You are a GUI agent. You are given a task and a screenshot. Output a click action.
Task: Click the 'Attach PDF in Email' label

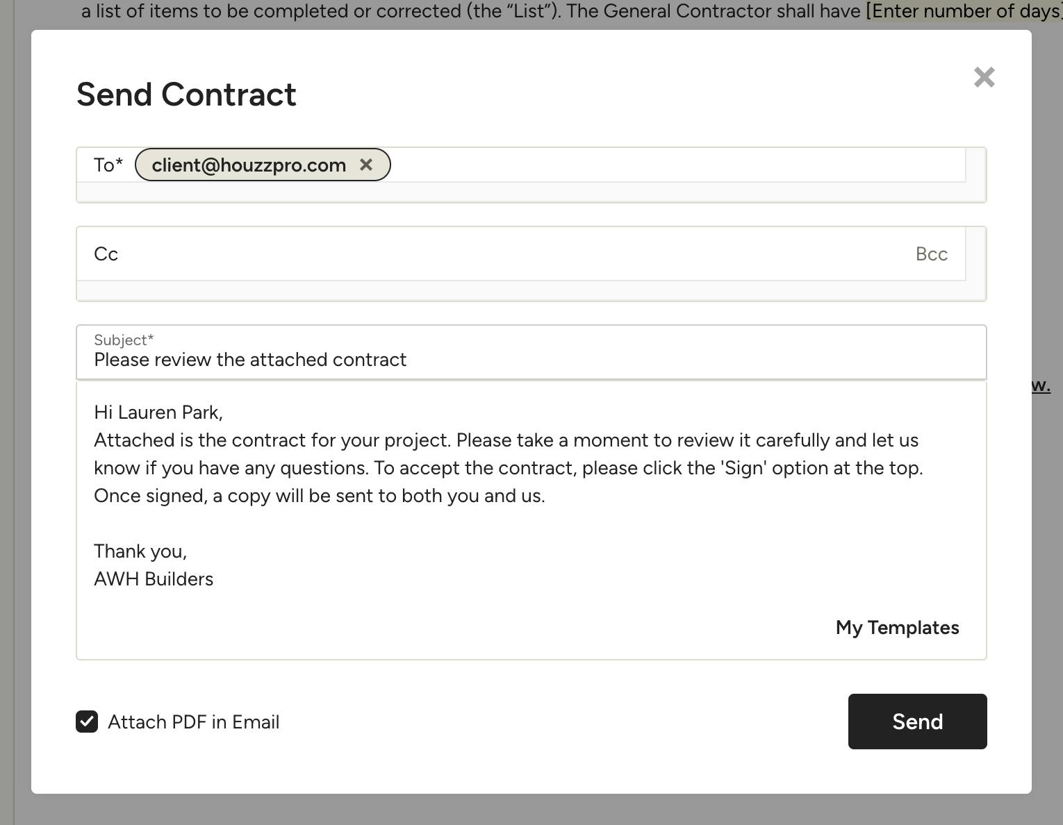tap(193, 722)
